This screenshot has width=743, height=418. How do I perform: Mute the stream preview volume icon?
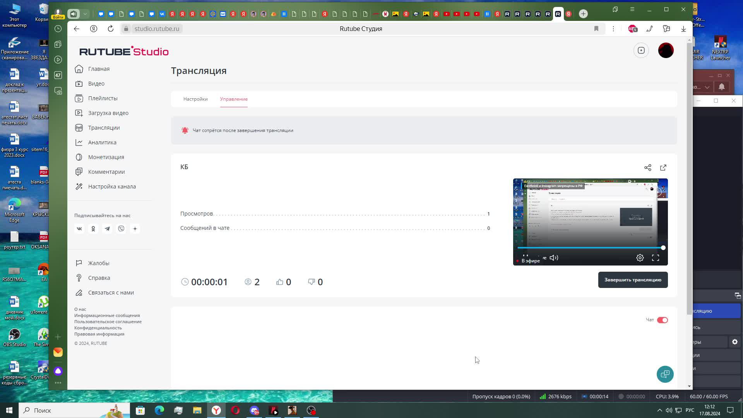[x=554, y=258]
